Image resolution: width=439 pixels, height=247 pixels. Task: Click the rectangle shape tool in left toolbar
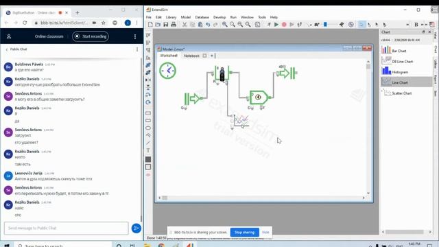(x=148, y=113)
